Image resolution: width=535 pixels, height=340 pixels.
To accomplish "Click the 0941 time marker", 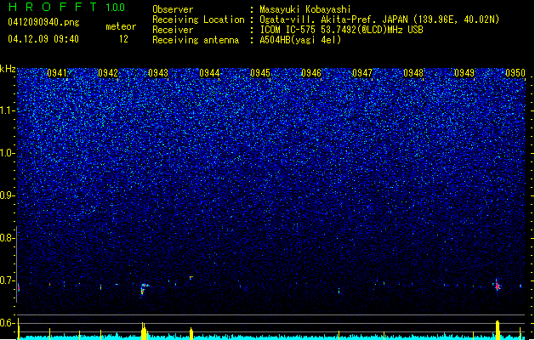I will (57, 73).
